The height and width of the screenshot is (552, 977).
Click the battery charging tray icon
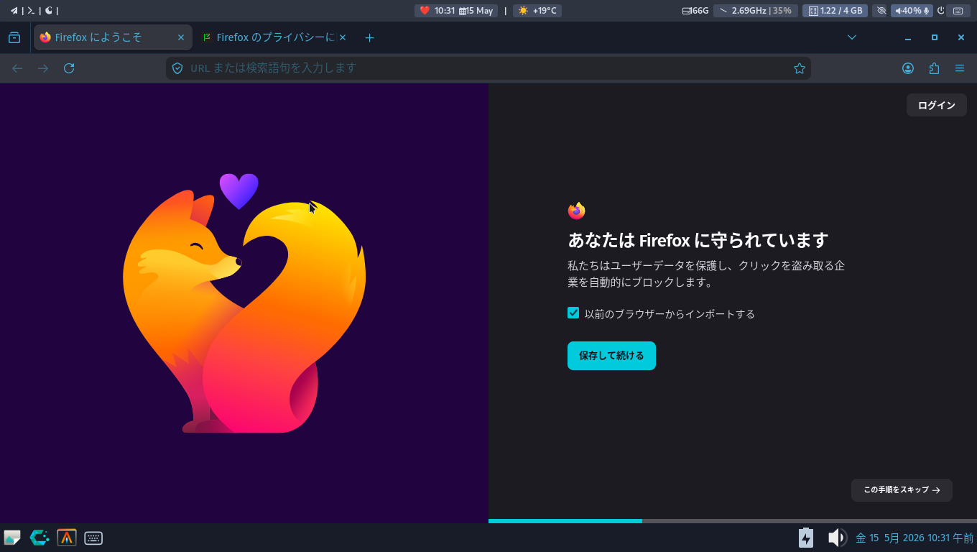coord(806,538)
